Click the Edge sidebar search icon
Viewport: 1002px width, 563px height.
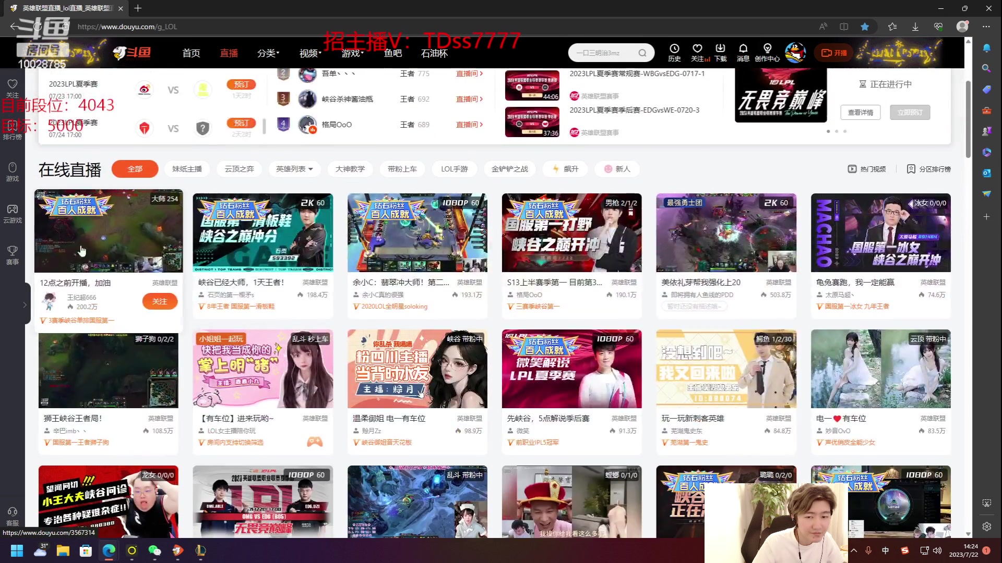click(x=986, y=68)
